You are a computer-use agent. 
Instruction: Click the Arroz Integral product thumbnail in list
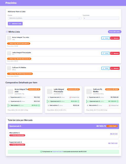click(x=9, y=38)
